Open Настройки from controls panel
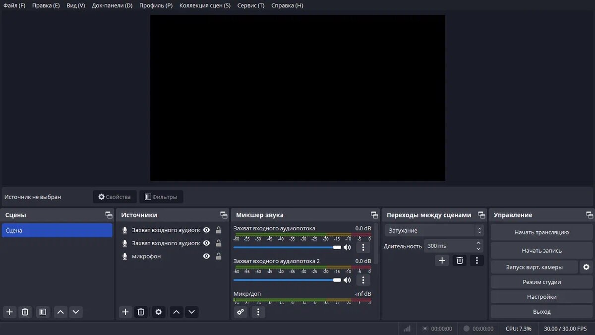Image resolution: width=595 pixels, height=335 pixels. [541, 297]
